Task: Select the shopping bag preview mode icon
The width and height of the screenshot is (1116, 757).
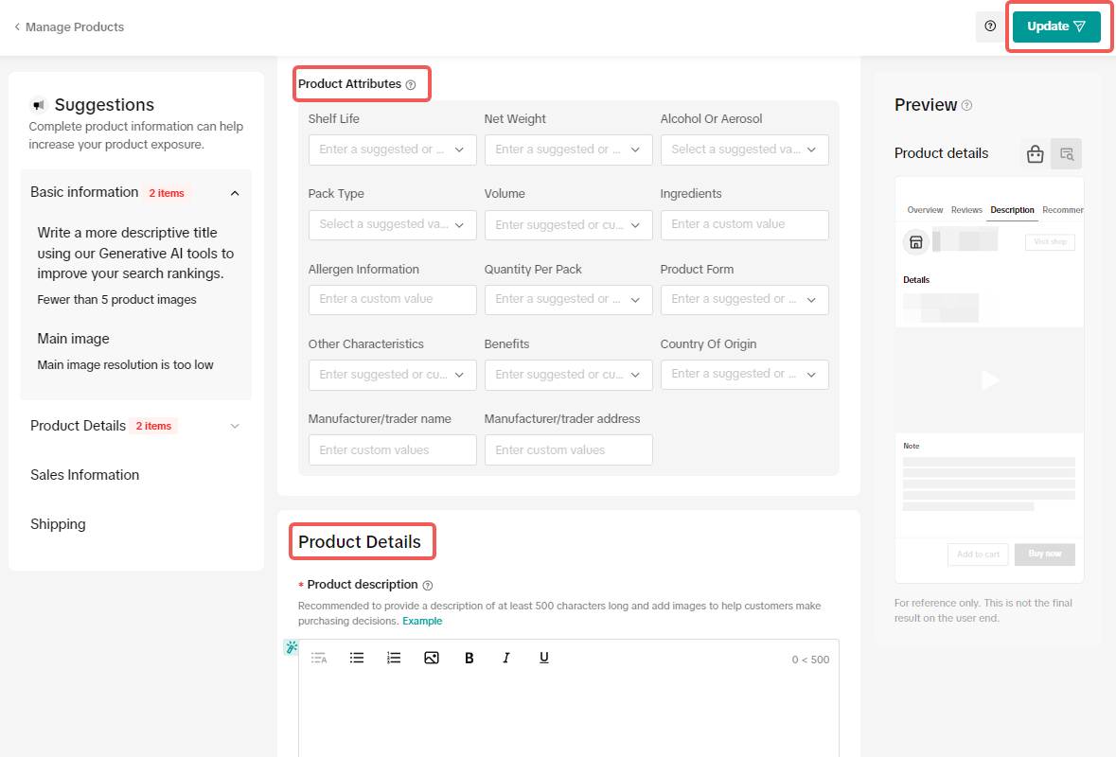Action: point(1035,153)
